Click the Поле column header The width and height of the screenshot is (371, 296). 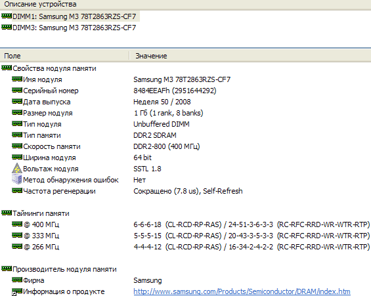(64, 56)
